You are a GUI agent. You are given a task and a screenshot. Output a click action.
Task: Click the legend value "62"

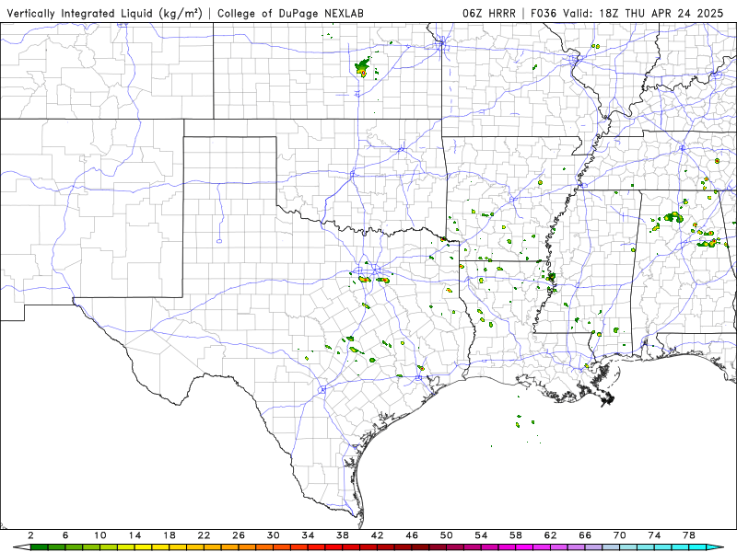[x=551, y=535]
